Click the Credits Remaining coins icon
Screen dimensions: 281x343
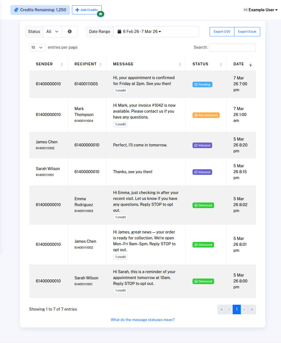(16, 10)
